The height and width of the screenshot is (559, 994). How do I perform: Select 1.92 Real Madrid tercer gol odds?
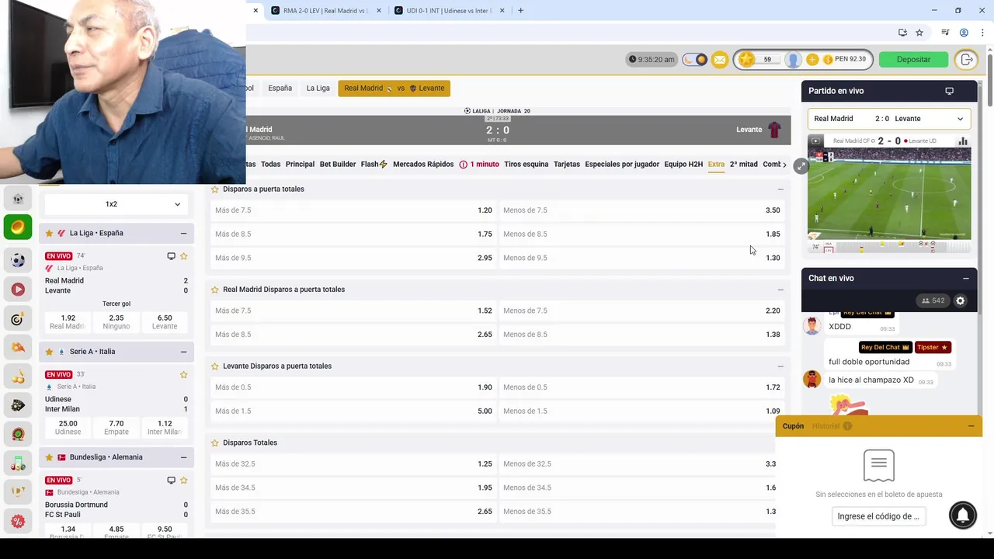click(x=68, y=321)
